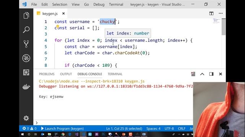Click the errors count in status bar
Viewport: 245px width, 137px height.
[26, 129]
